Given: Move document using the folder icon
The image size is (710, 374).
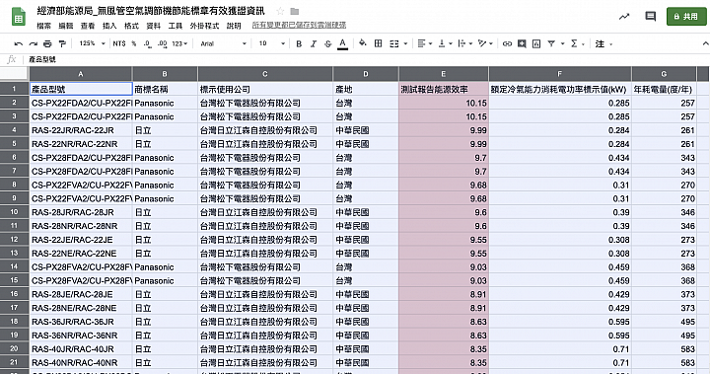Looking at the screenshot, I should (294, 11).
